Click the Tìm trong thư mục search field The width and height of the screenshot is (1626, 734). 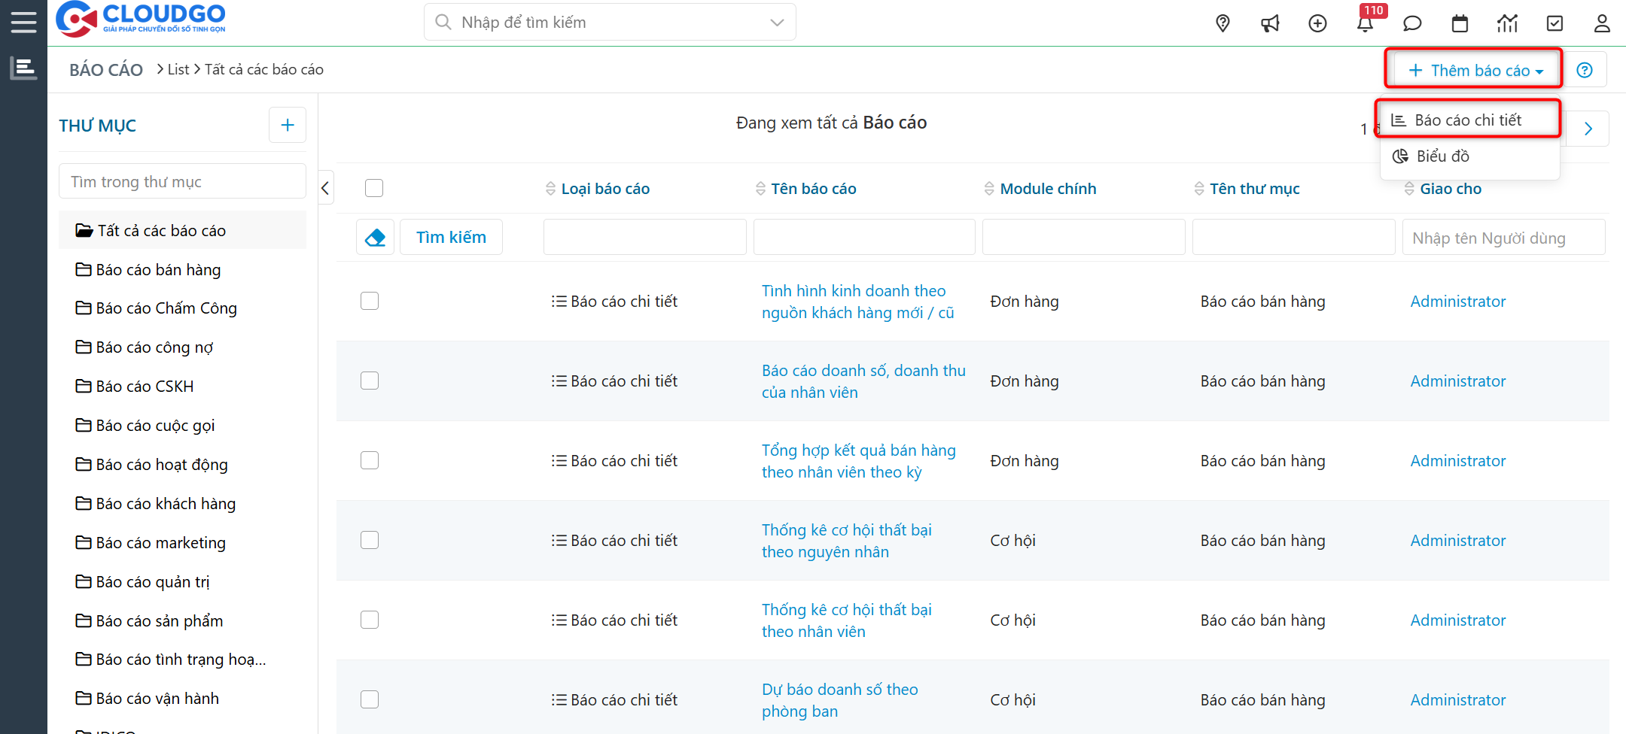tap(182, 182)
